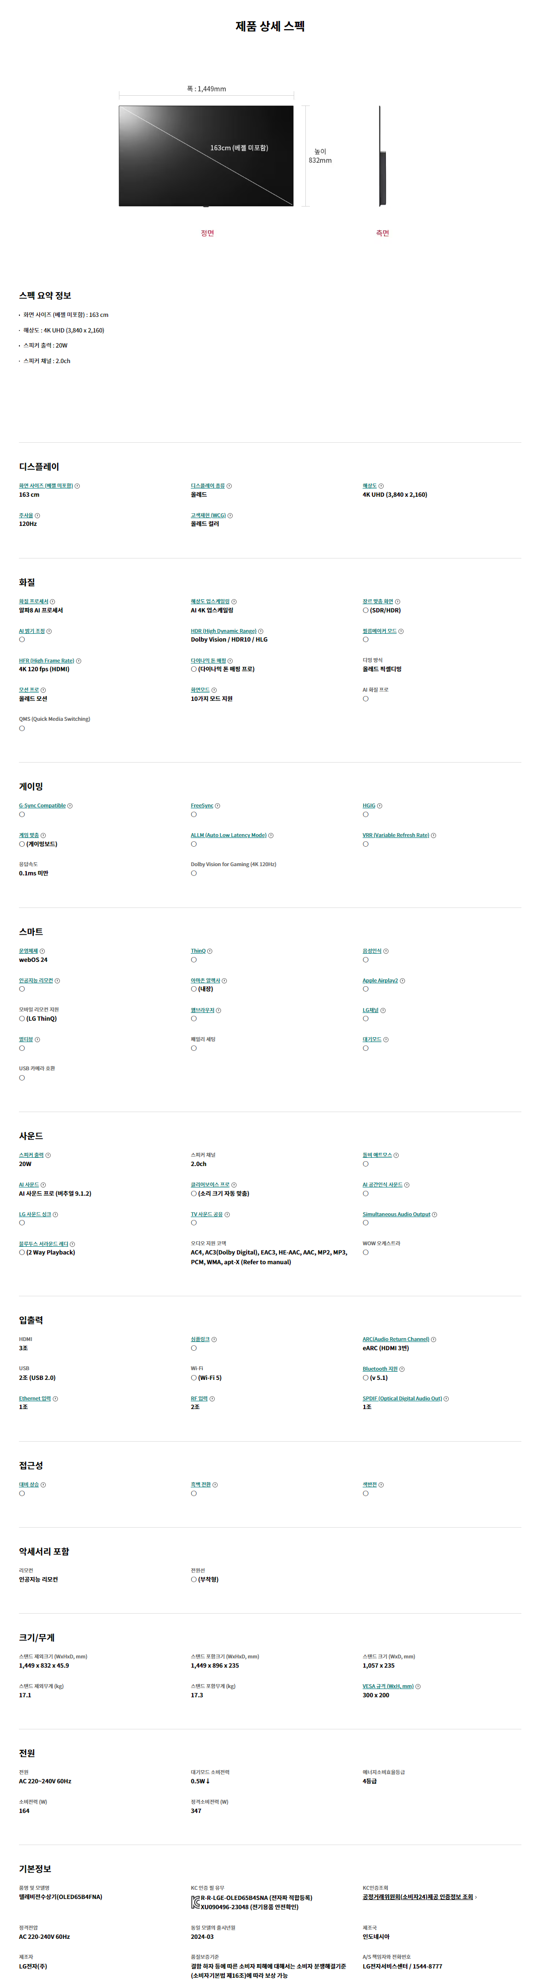Click the info icon beside 해상도 in 디스플레이 section

pos(382,486)
